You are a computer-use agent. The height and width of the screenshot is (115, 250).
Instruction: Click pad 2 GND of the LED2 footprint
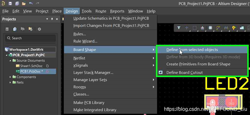pos(231,102)
